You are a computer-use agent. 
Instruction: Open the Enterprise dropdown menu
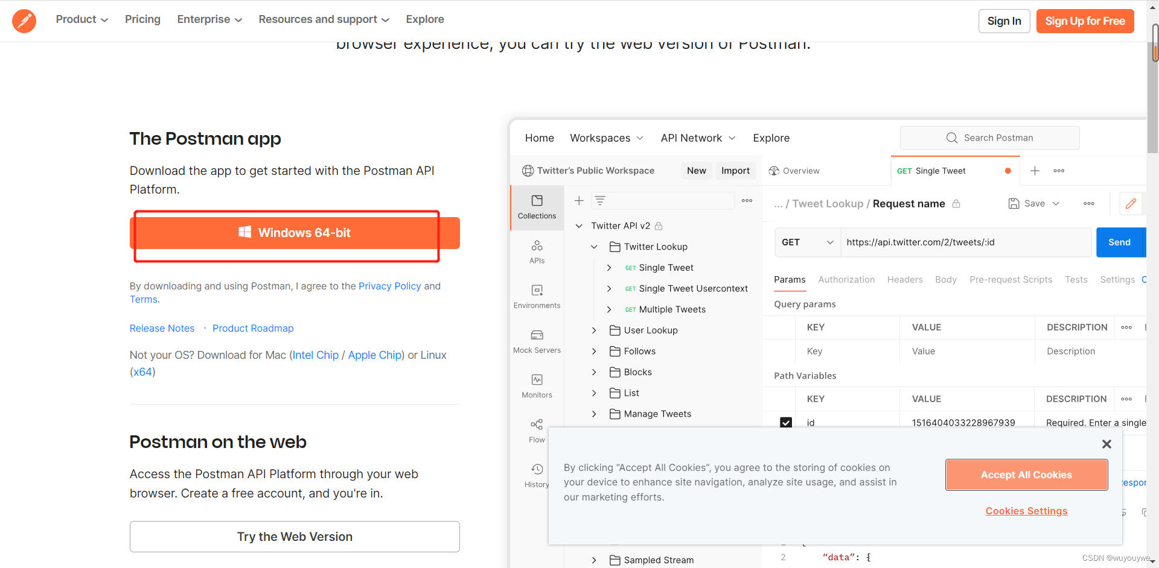209,19
